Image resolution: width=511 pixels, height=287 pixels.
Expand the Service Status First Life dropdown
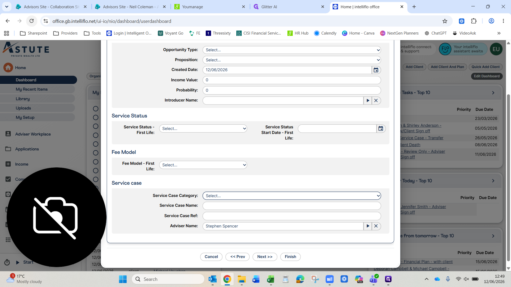coord(203,129)
